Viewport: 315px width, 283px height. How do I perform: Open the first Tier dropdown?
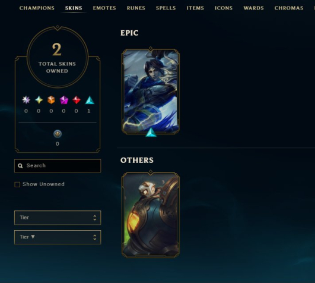pyautogui.click(x=58, y=218)
